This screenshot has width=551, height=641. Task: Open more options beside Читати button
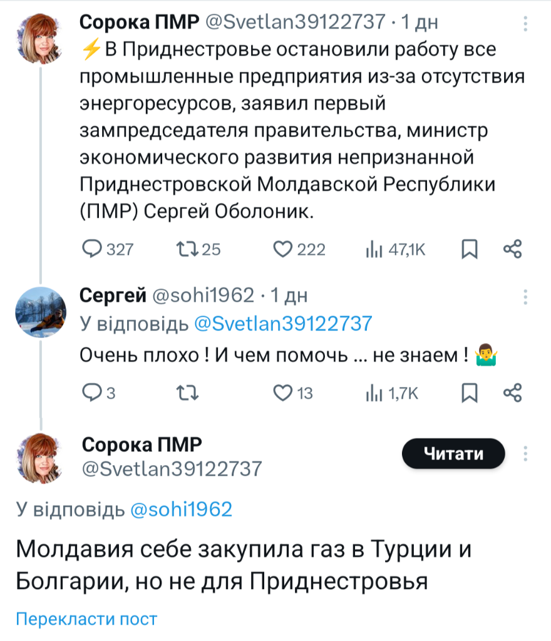525,454
